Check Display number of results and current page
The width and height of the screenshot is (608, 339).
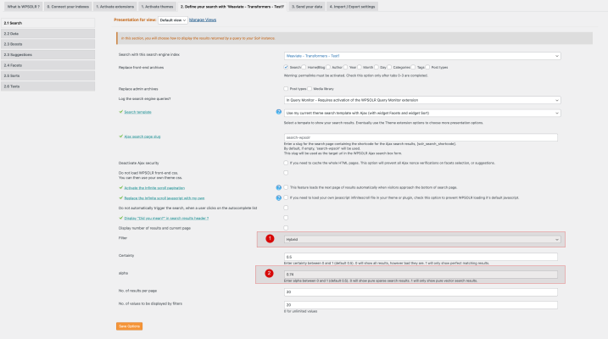click(x=286, y=228)
